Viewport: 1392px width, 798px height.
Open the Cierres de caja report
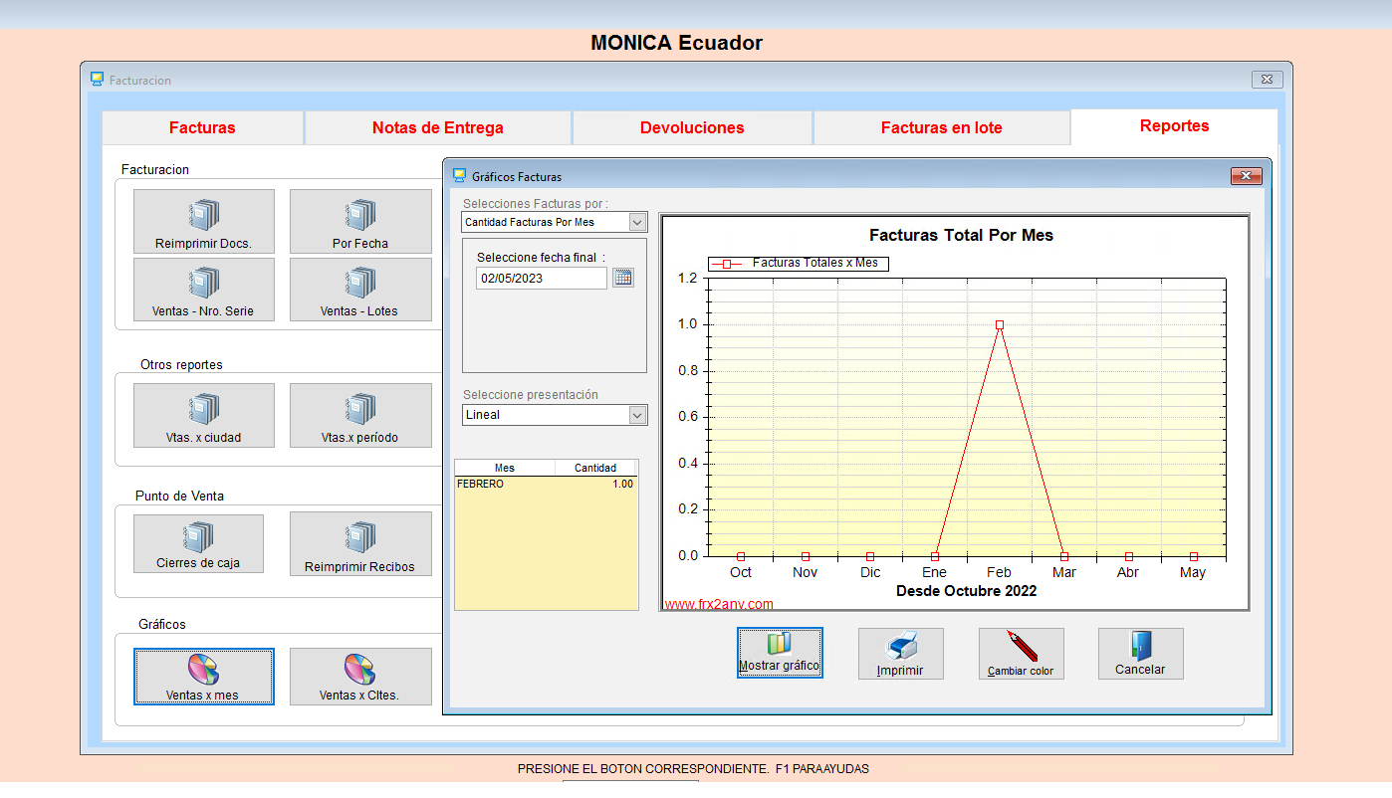198,543
